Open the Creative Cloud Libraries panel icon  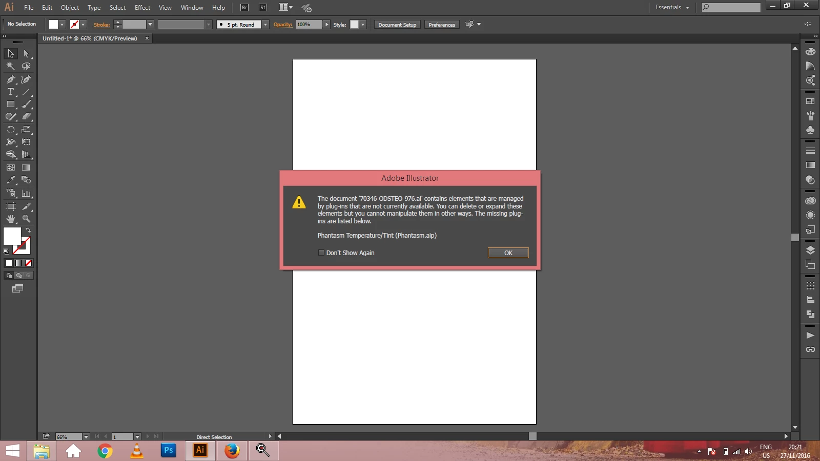pyautogui.click(x=810, y=201)
